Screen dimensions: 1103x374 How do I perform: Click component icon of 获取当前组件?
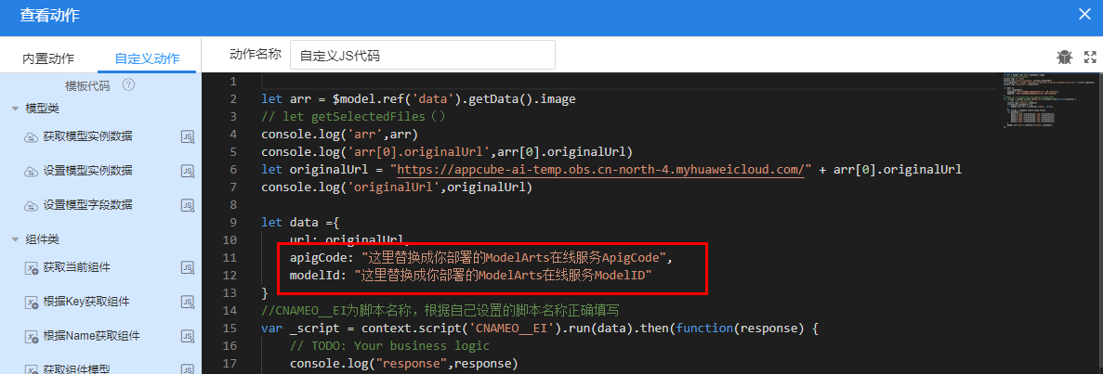31,268
